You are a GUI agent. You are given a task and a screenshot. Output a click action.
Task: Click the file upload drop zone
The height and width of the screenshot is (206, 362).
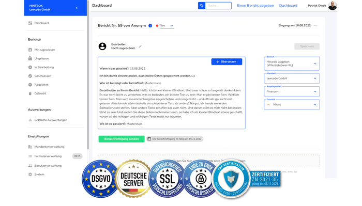(x=209, y=161)
